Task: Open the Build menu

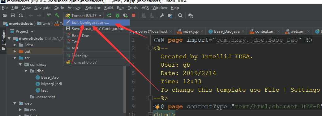Action: [109, 8]
